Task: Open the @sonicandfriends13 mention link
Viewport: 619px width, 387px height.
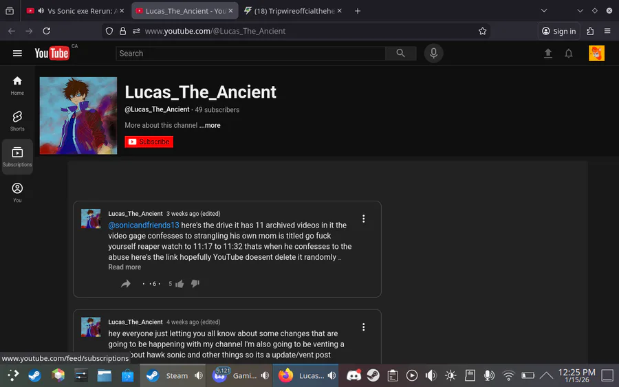Action: tap(144, 225)
